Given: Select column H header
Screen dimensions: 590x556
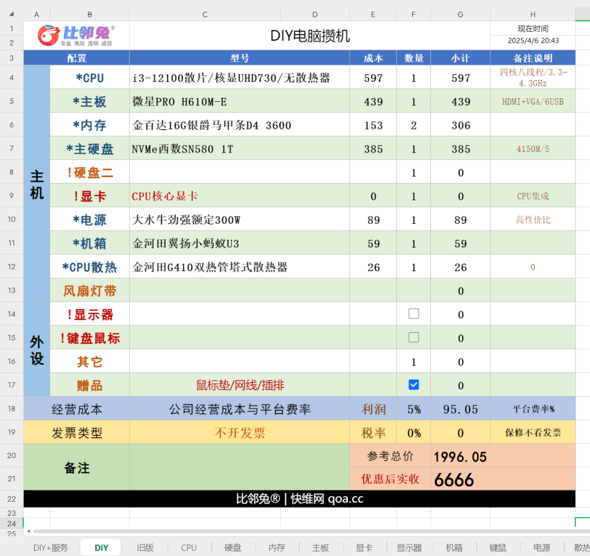Looking at the screenshot, I should (x=533, y=14).
